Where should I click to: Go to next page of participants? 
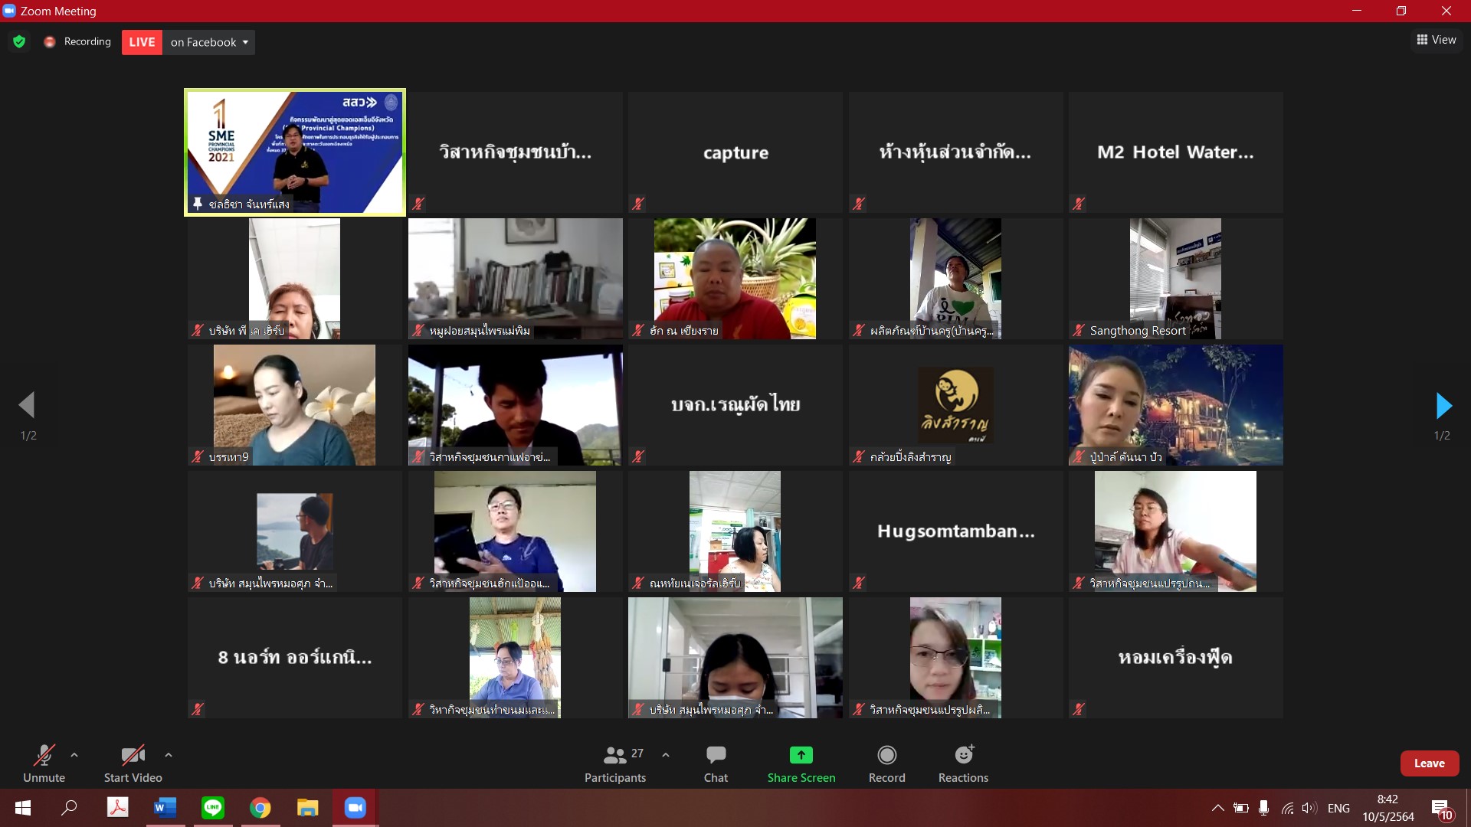click(x=1443, y=406)
